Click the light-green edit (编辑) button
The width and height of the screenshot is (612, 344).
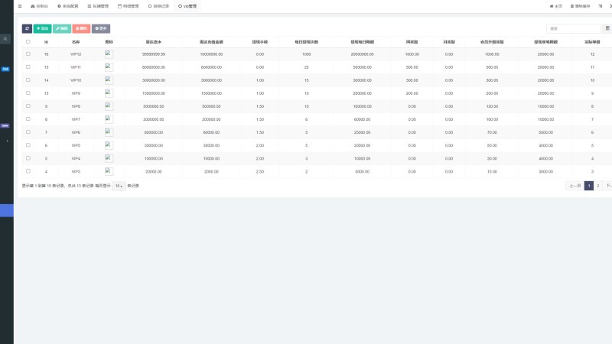(x=62, y=28)
